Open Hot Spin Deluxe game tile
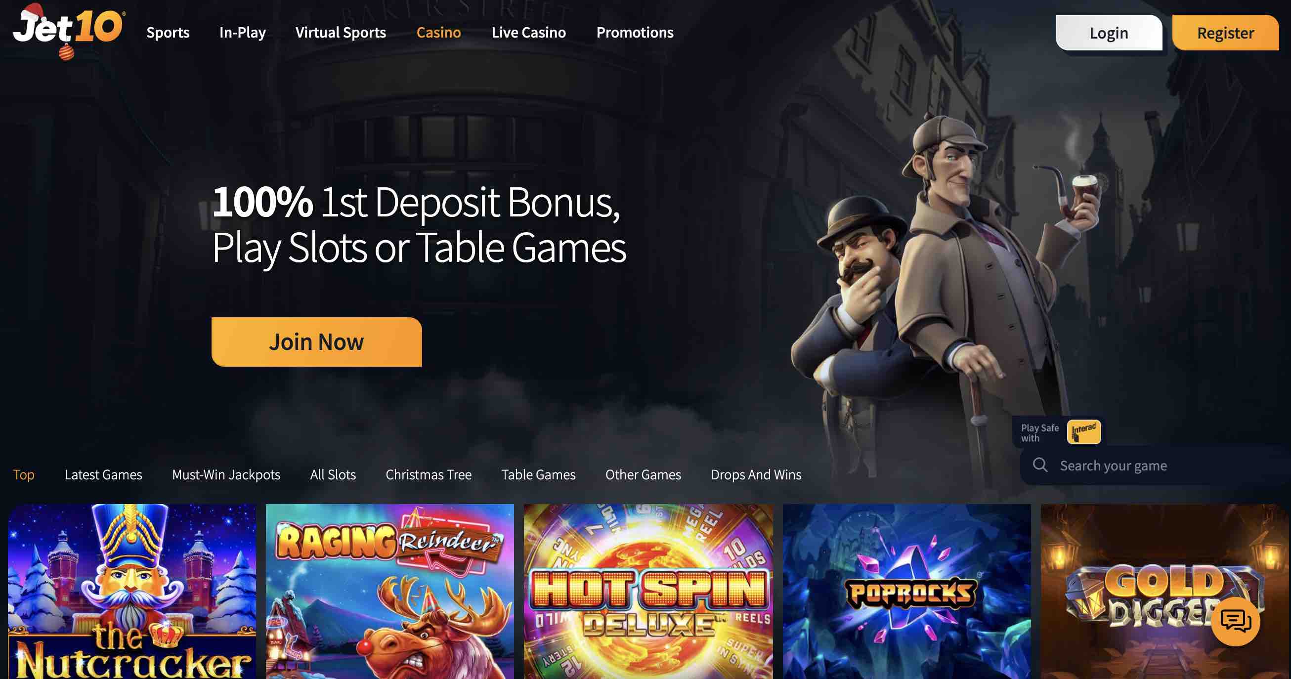Viewport: 1291px width, 679px height. 648,592
